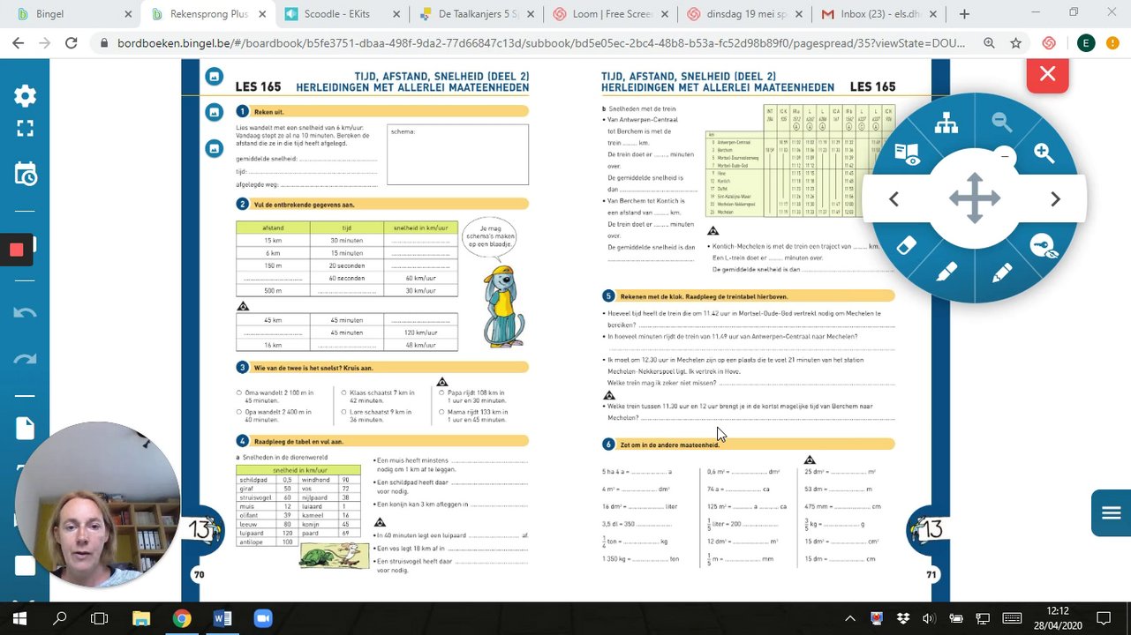The width and height of the screenshot is (1131, 635).
Task: Select radio for Oma wandelt 2 100 m
Action: point(239,393)
